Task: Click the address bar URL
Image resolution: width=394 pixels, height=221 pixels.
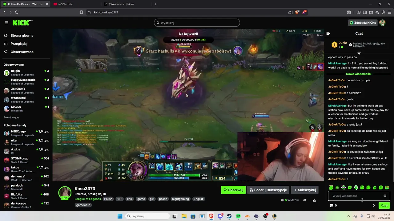Action: point(106,12)
